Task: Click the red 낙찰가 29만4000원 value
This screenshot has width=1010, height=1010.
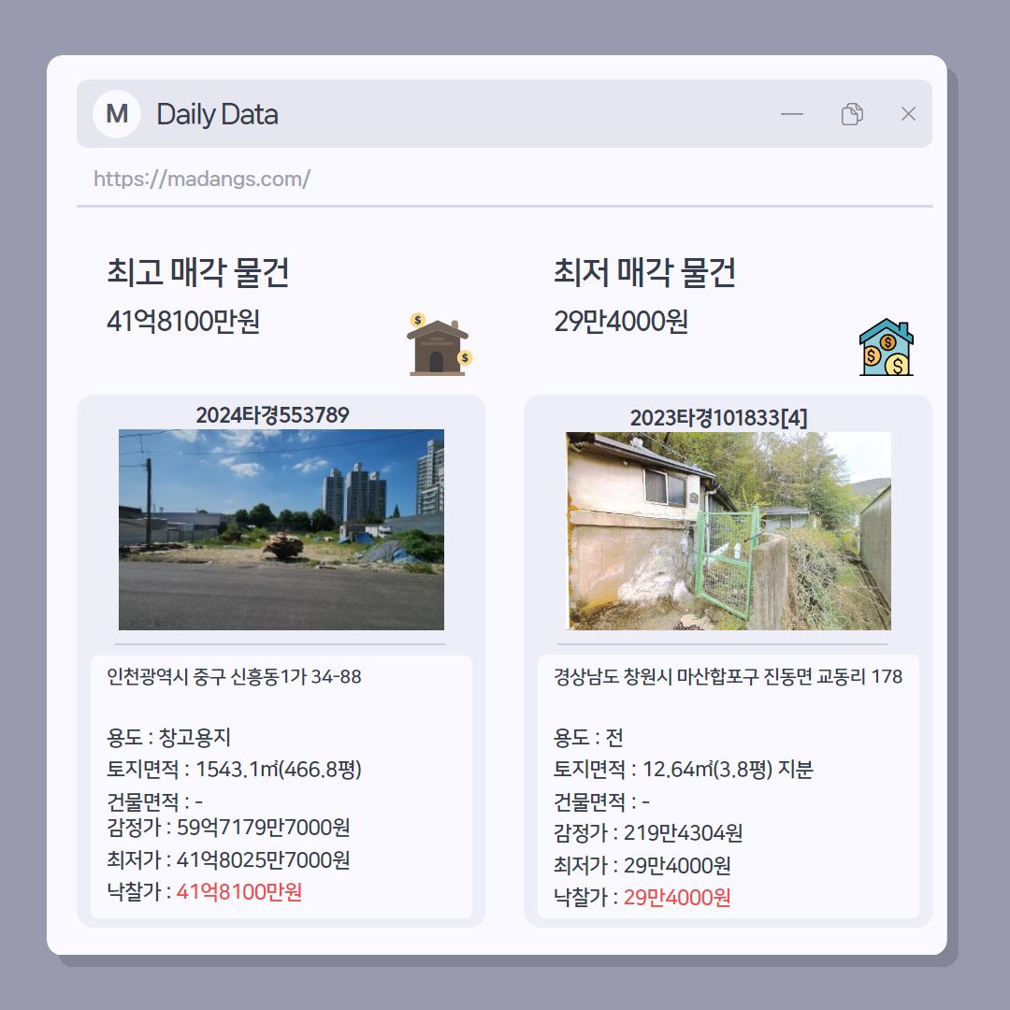Action: 677,897
